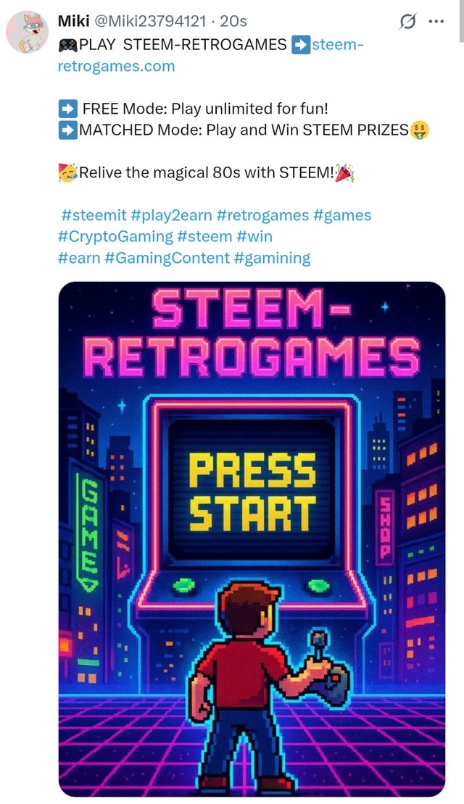Screen dimensions: 464x804
Task: Click the 20s post timestamp
Action: click(x=233, y=21)
